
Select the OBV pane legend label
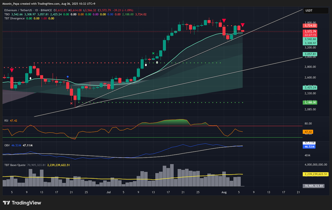7,145
